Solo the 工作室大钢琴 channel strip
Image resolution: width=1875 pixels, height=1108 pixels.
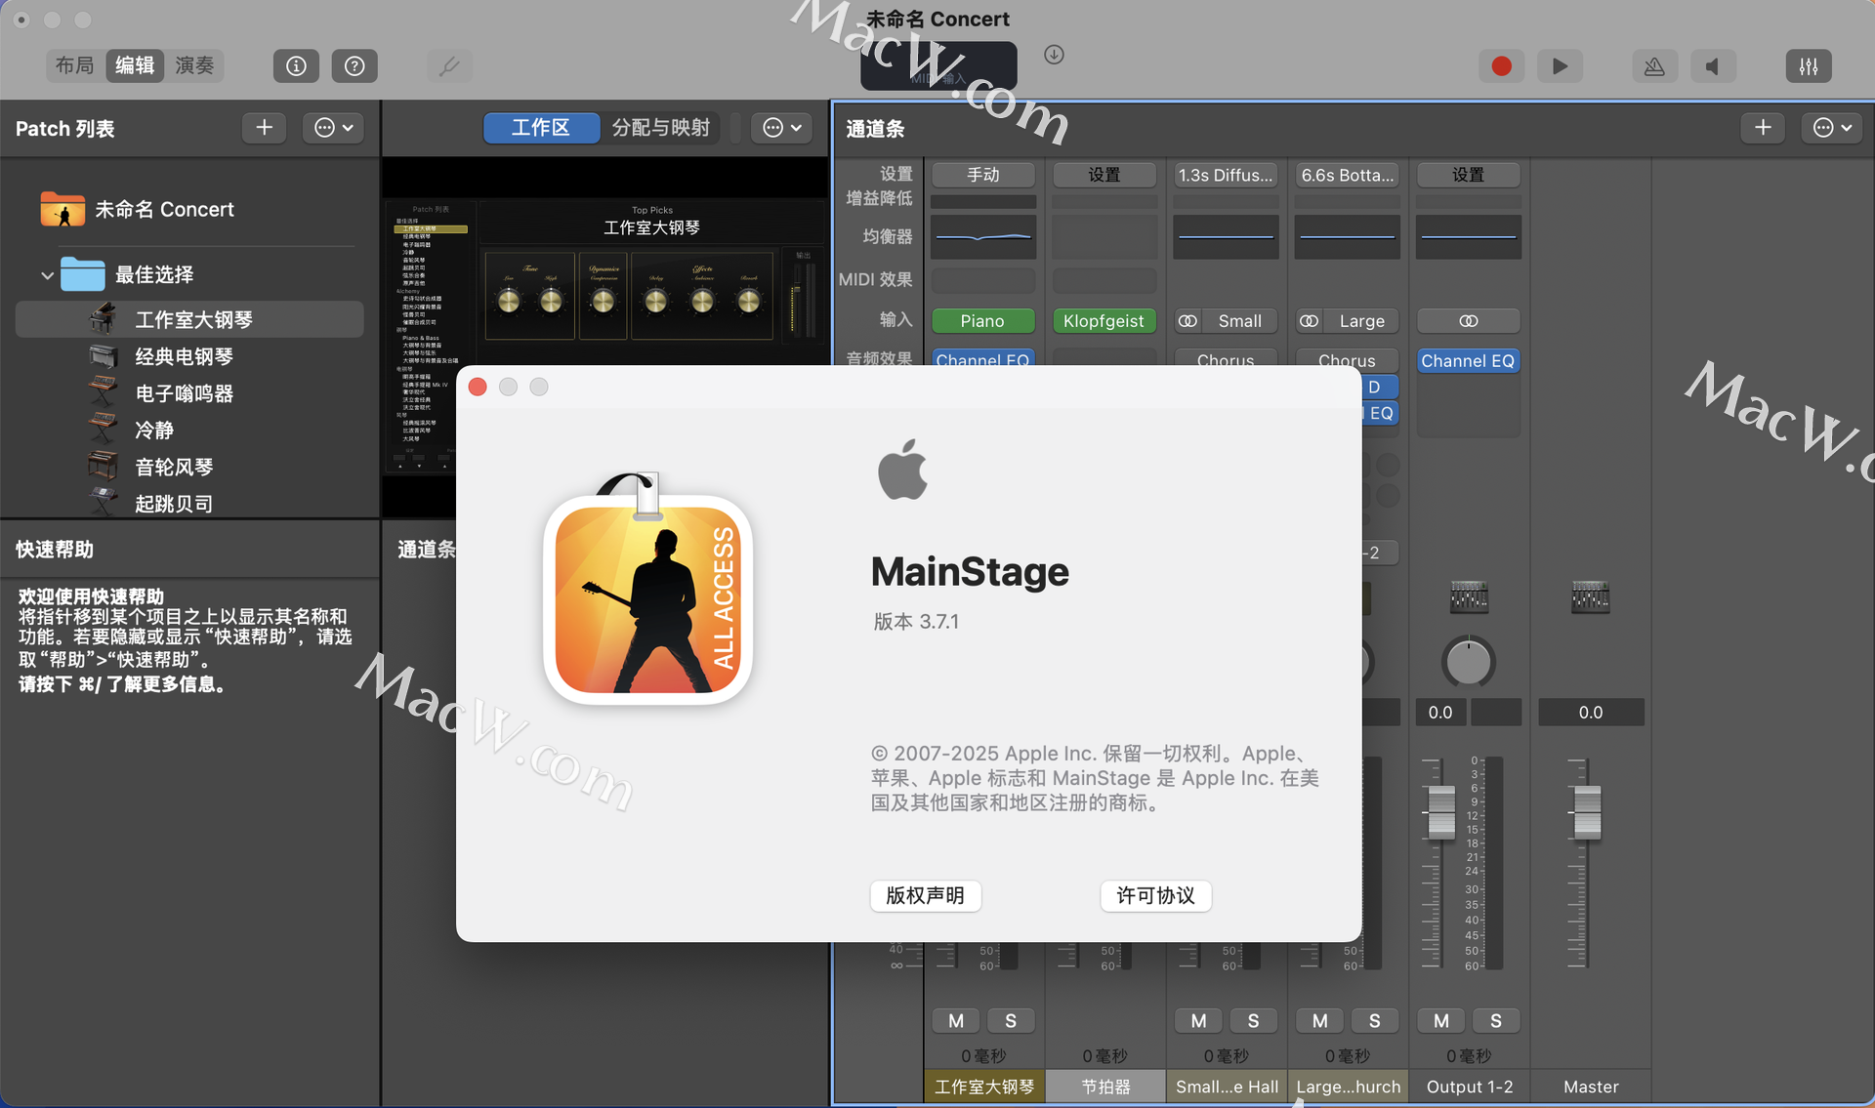[1011, 1020]
